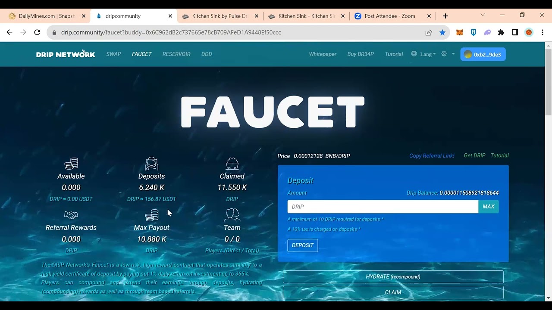Viewport: 552px width, 310px height.
Task: Open the Buy BR34P link
Action: 361,54
